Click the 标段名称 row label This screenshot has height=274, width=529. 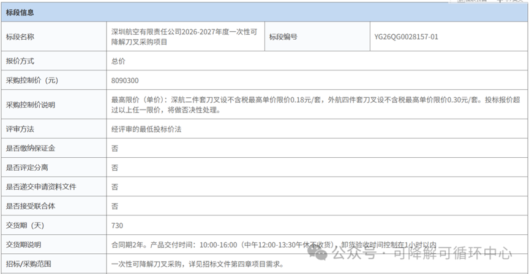pyautogui.click(x=20, y=37)
